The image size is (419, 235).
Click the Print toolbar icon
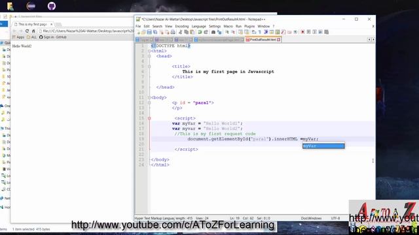[173, 32]
